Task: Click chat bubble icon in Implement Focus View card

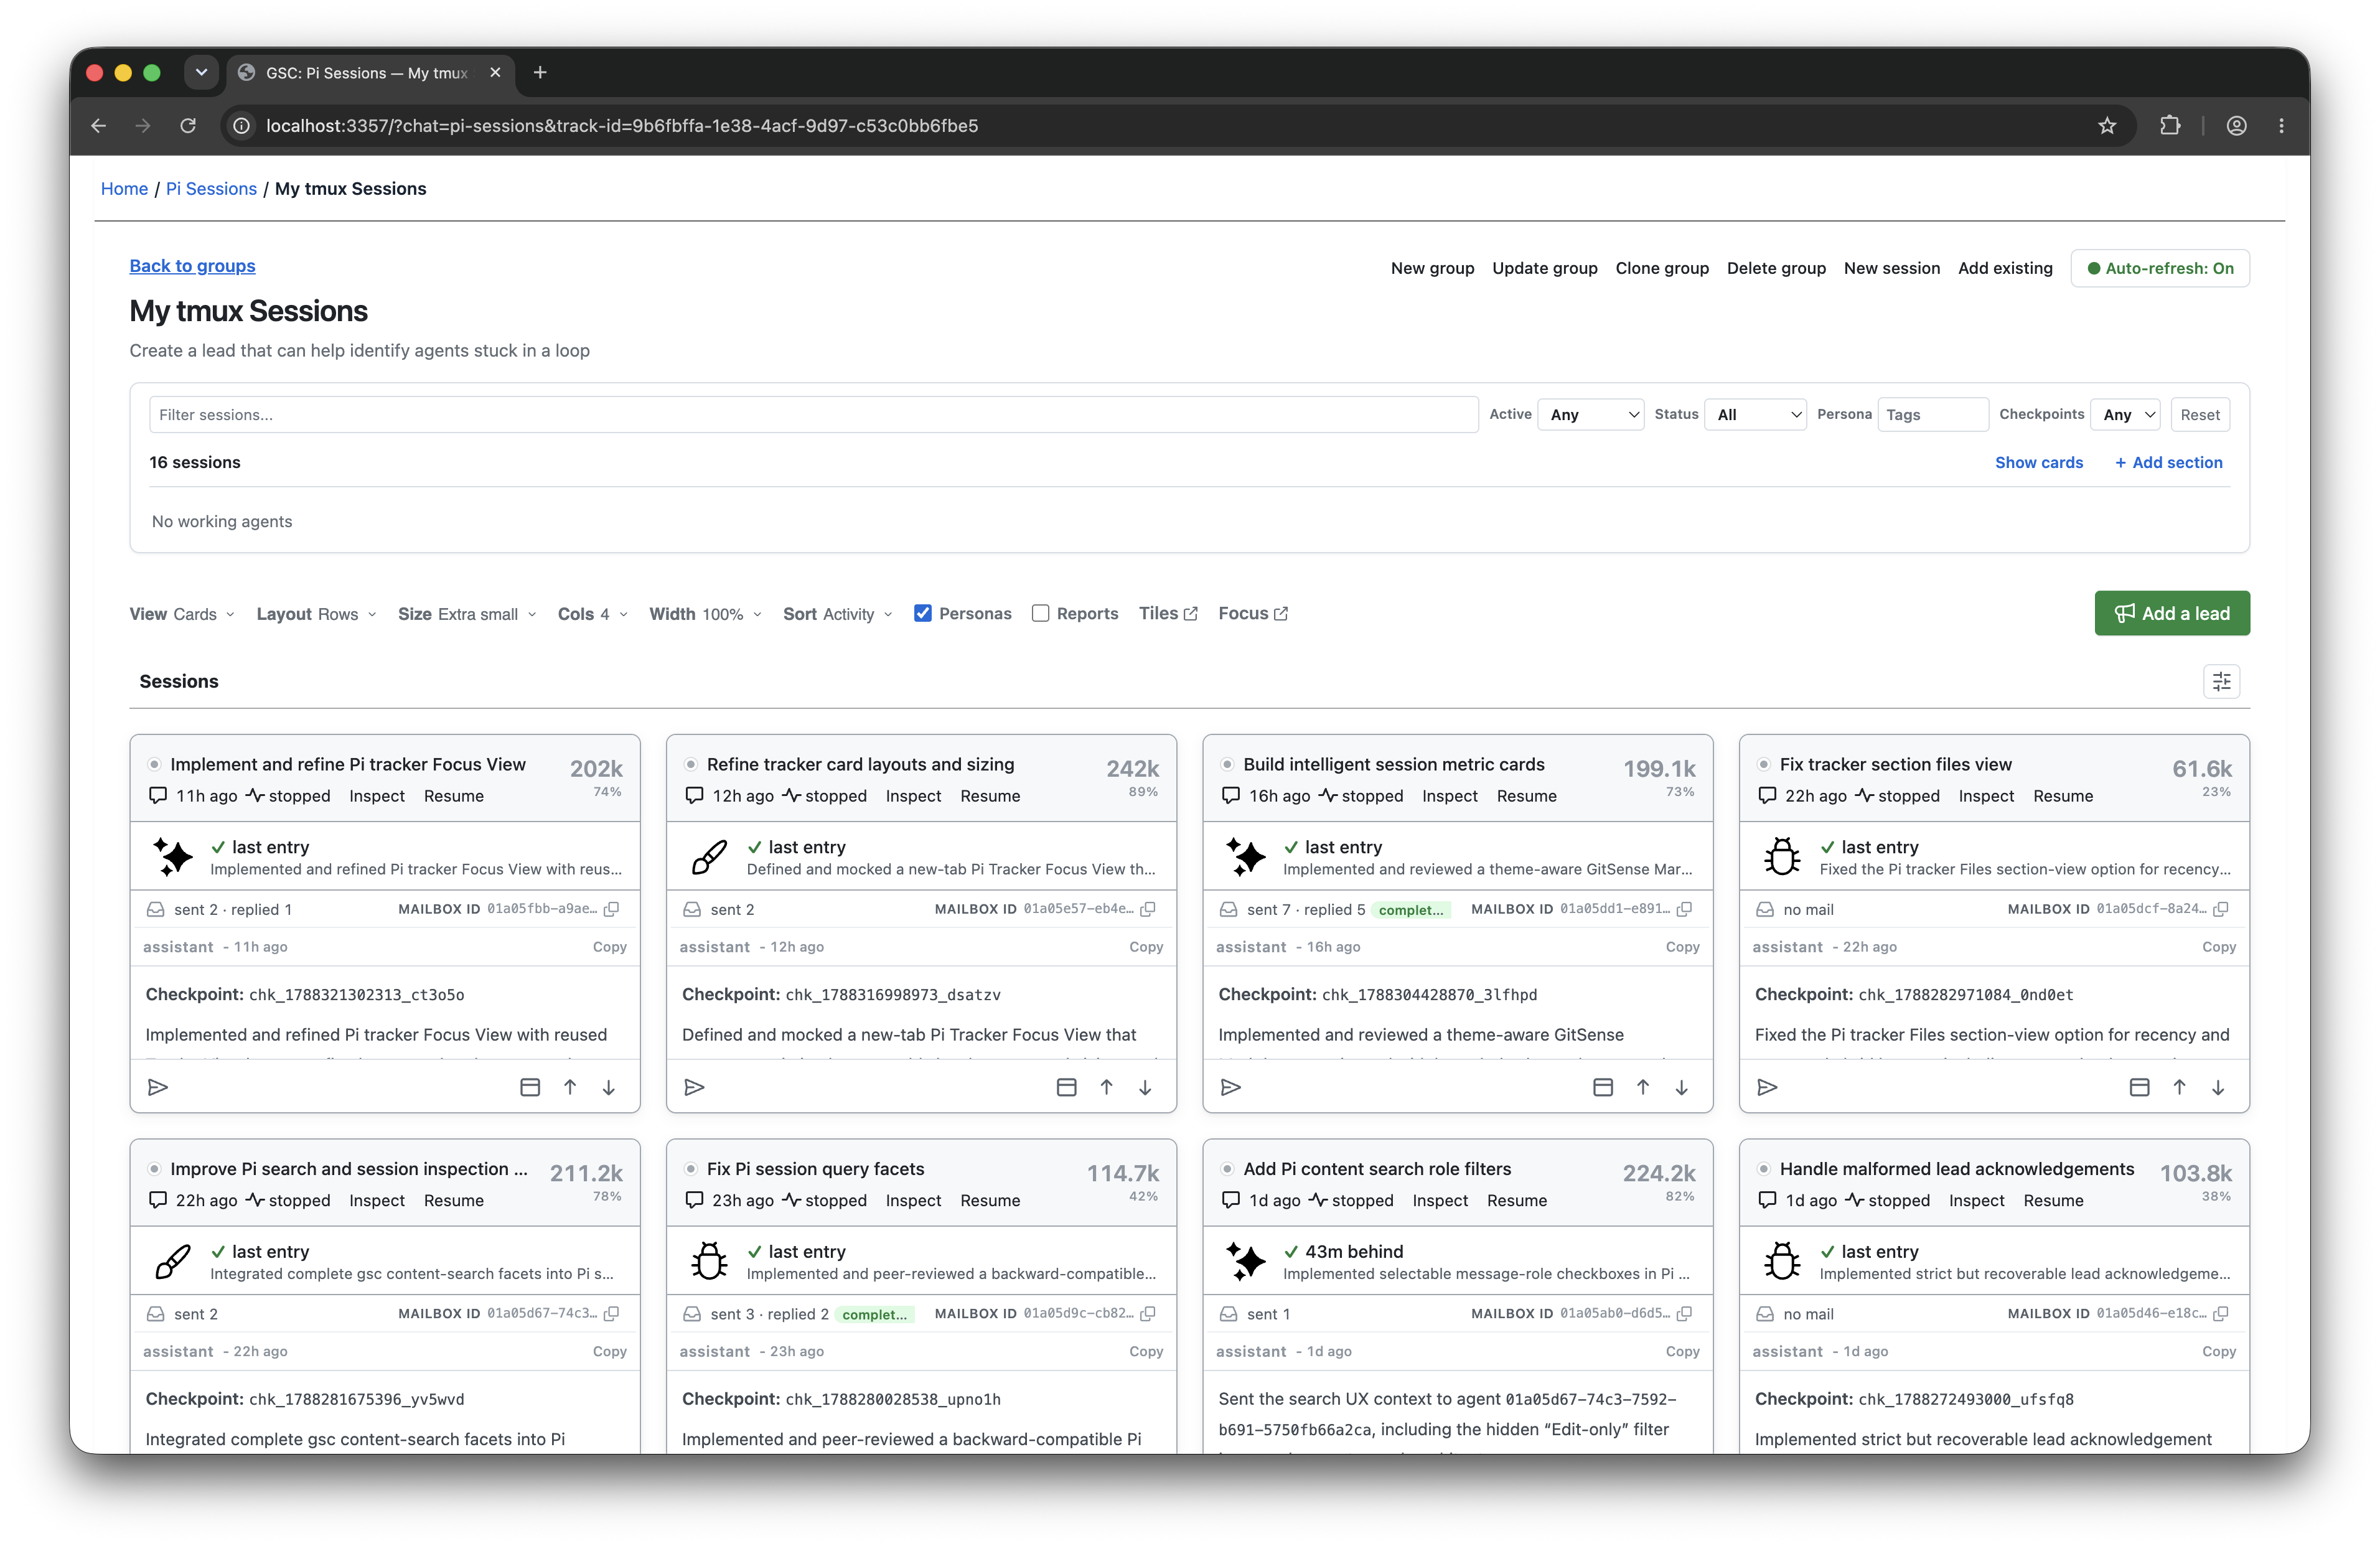Action: click(x=158, y=795)
